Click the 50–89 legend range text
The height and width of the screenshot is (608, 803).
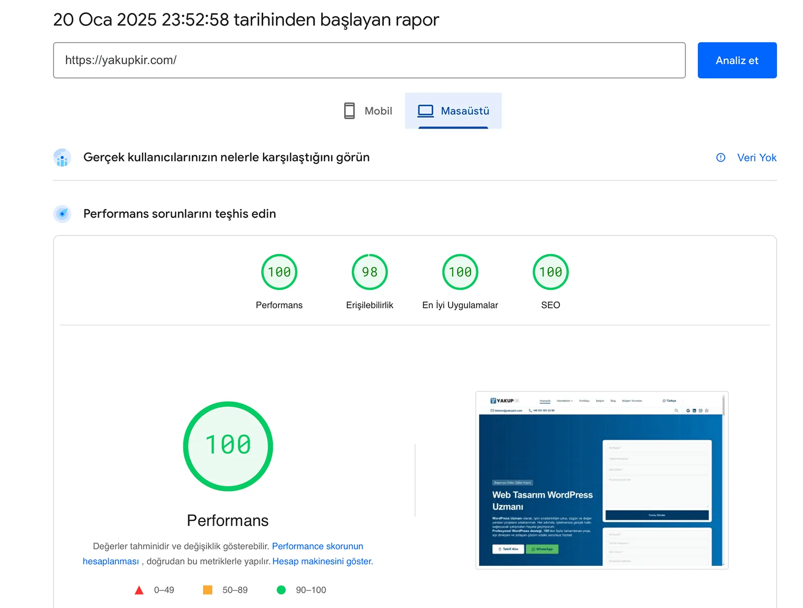[235, 590]
